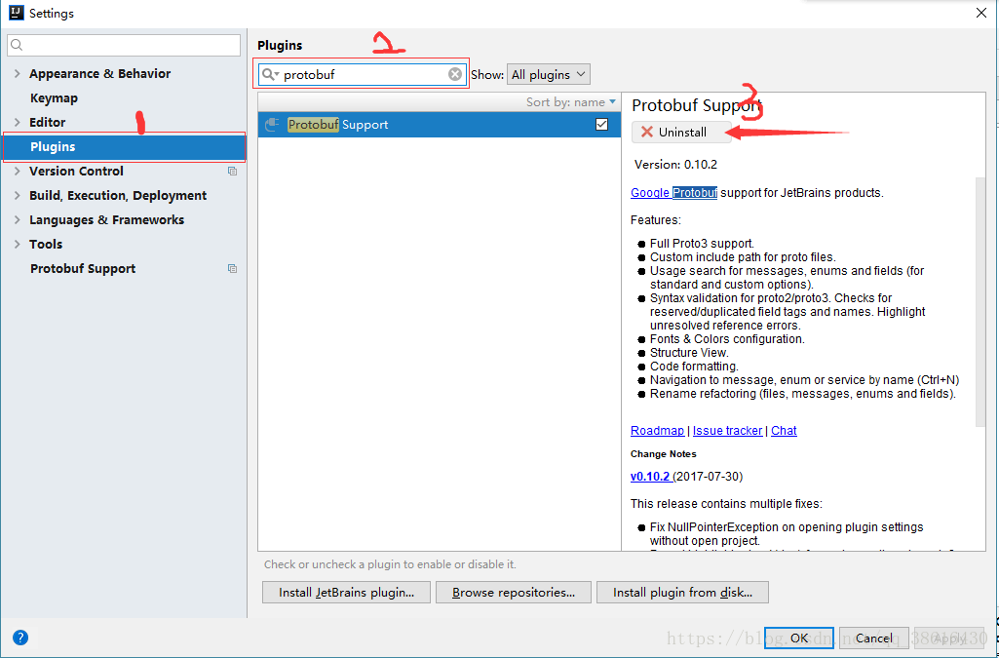
Task: Click the Version: 0.10.2 text
Action: [675, 165]
